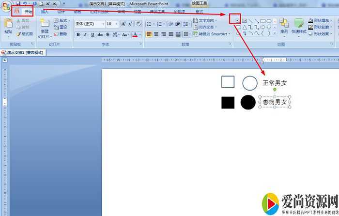The height and width of the screenshot is (216, 339).
Task: Click the text box shape icon
Action: 238,20
